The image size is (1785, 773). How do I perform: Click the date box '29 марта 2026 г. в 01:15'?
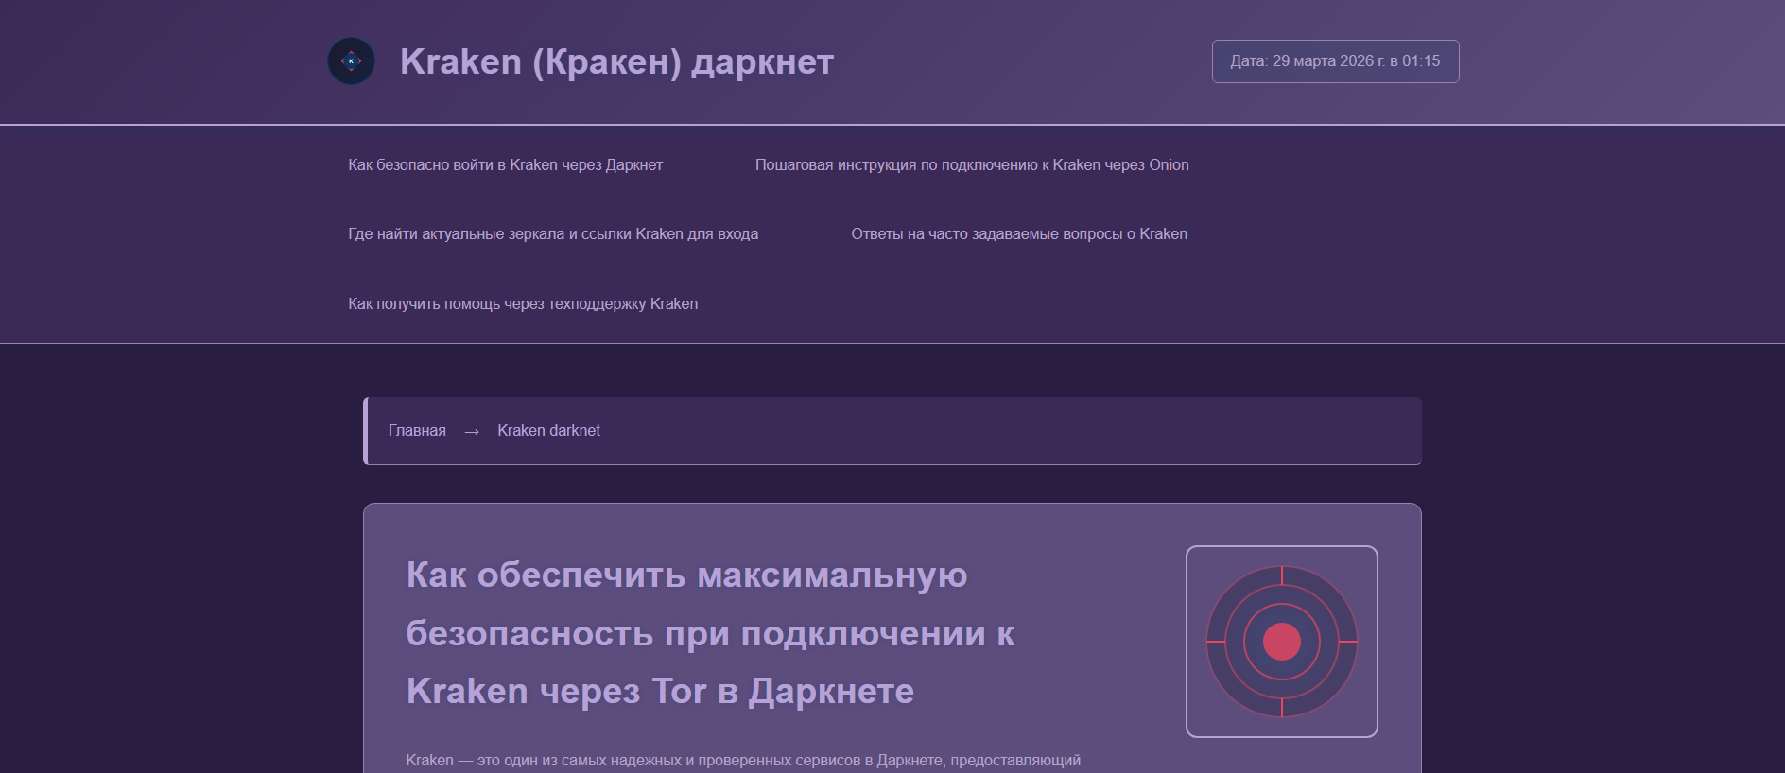[1335, 61]
